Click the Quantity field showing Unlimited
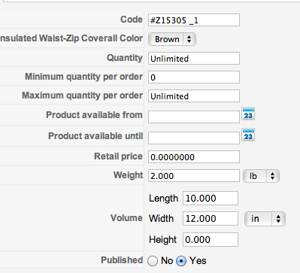The height and width of the screenshot is (273, 300). coord(194,59)
